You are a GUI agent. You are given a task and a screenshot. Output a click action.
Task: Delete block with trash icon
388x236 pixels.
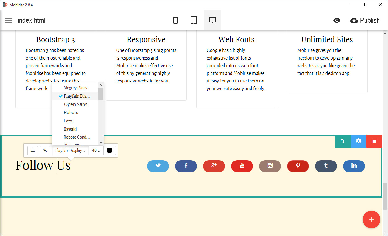(374, 141)
